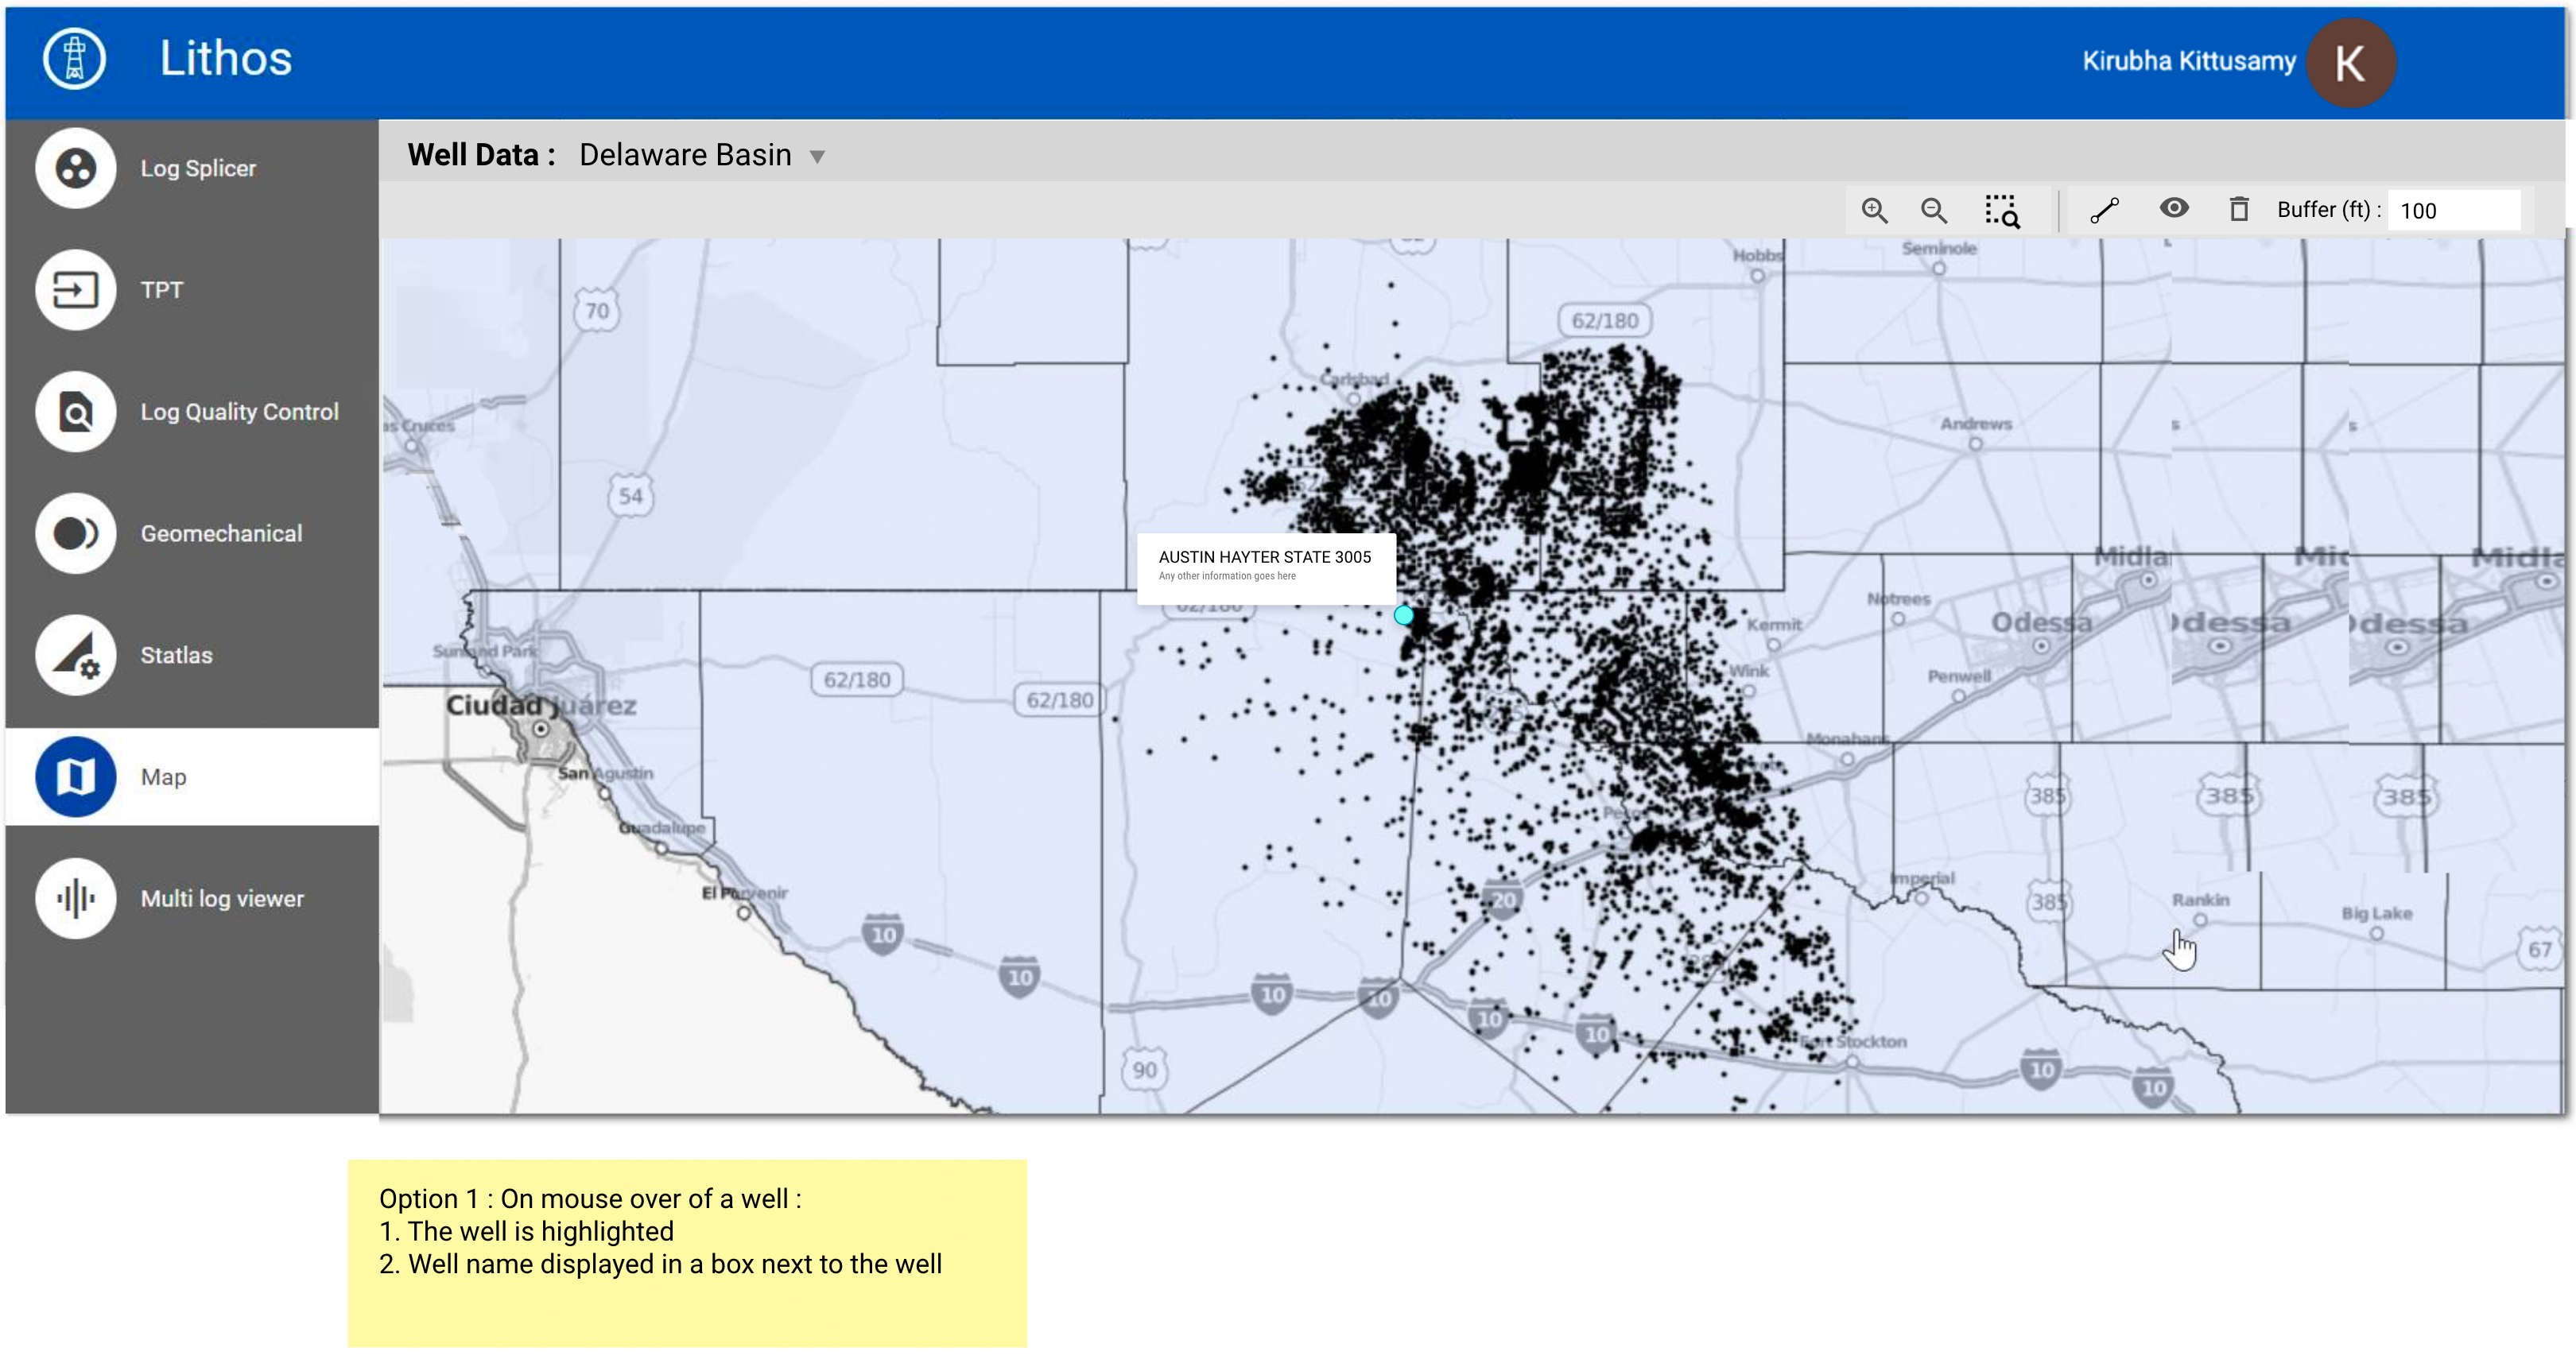Open the Kirubha Kittusamy user avatar menu
Image resolution: width=2576 pixels, height=1367 pixels.
(x=2350, y=62)
